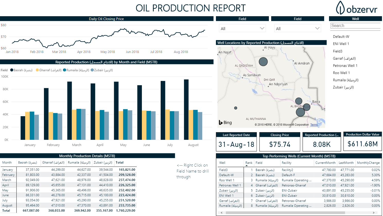Select the Roo Well 1 row in wells table
Image resolution: width=383 pixels, height=216 pixels.
tap(299, 180)
